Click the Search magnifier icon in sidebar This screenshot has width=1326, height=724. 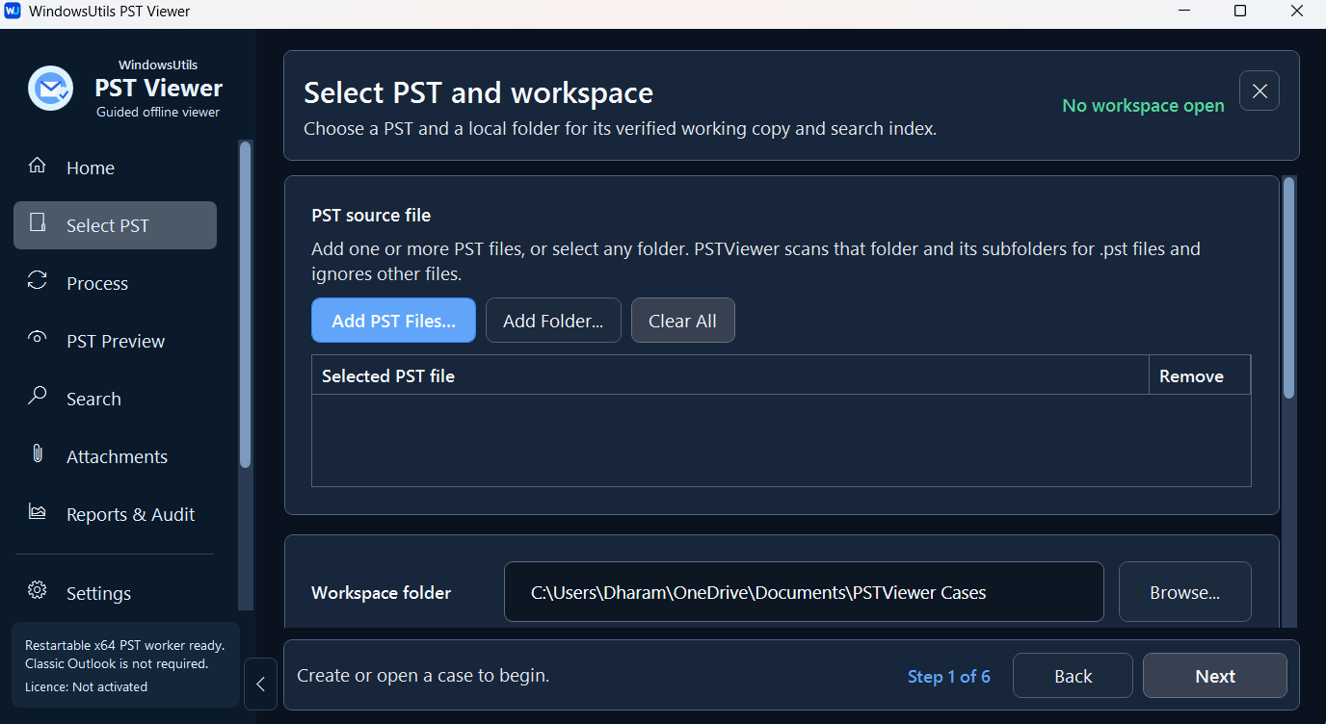pos(38,396)
